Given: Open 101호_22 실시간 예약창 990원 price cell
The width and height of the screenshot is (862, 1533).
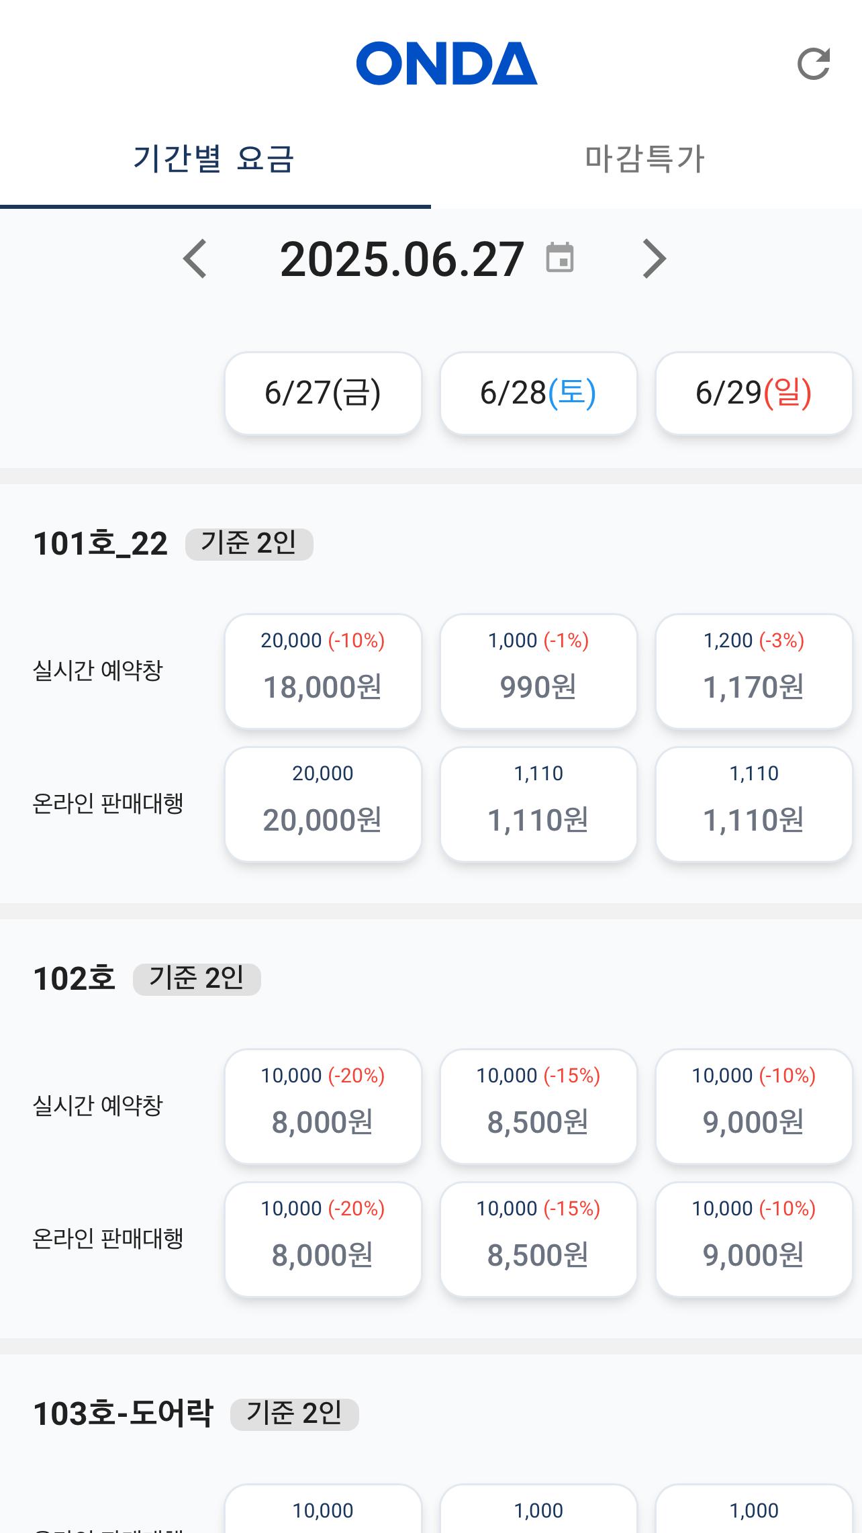Looking at the screenshot, I should (x=538, y=671).
